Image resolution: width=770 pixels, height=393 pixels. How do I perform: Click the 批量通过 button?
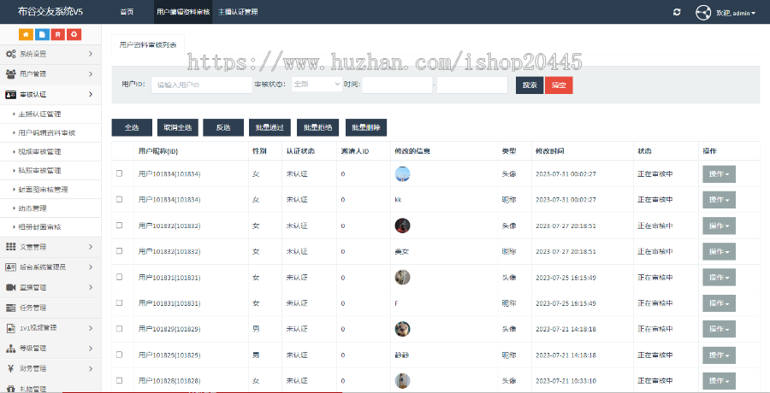click(269, 127)
